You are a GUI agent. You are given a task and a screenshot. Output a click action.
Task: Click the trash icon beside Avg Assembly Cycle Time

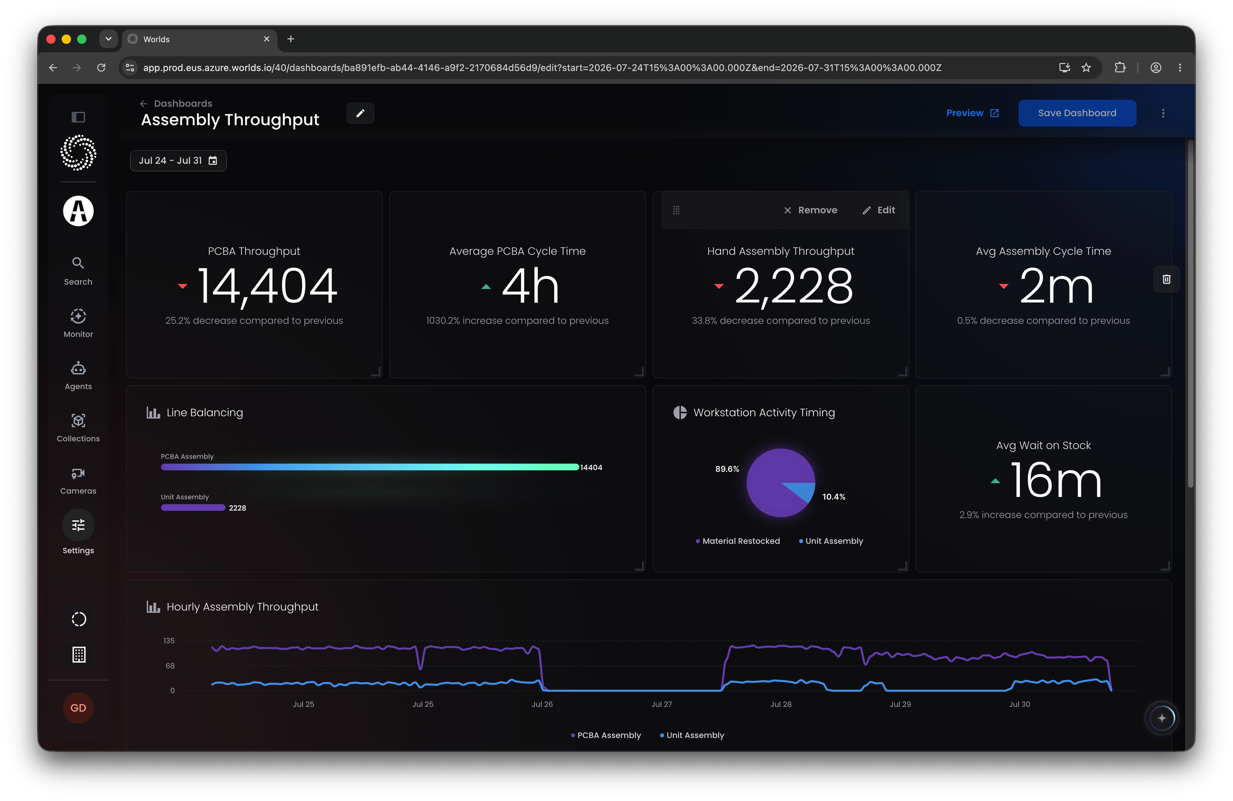[1166, 279]
